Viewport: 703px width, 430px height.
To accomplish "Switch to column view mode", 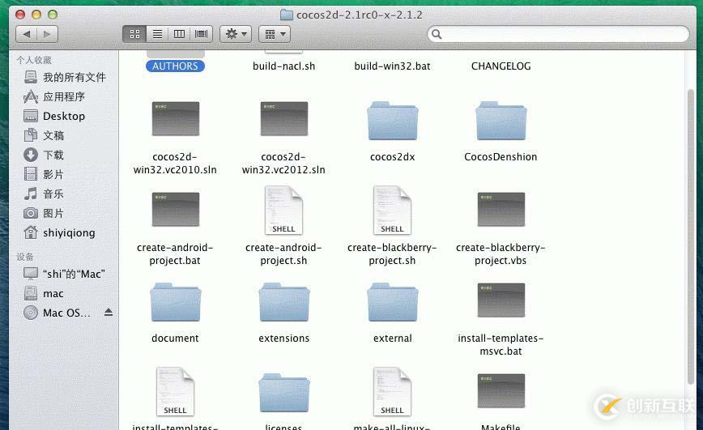I will pyautogui.click(x=179, y=34).
